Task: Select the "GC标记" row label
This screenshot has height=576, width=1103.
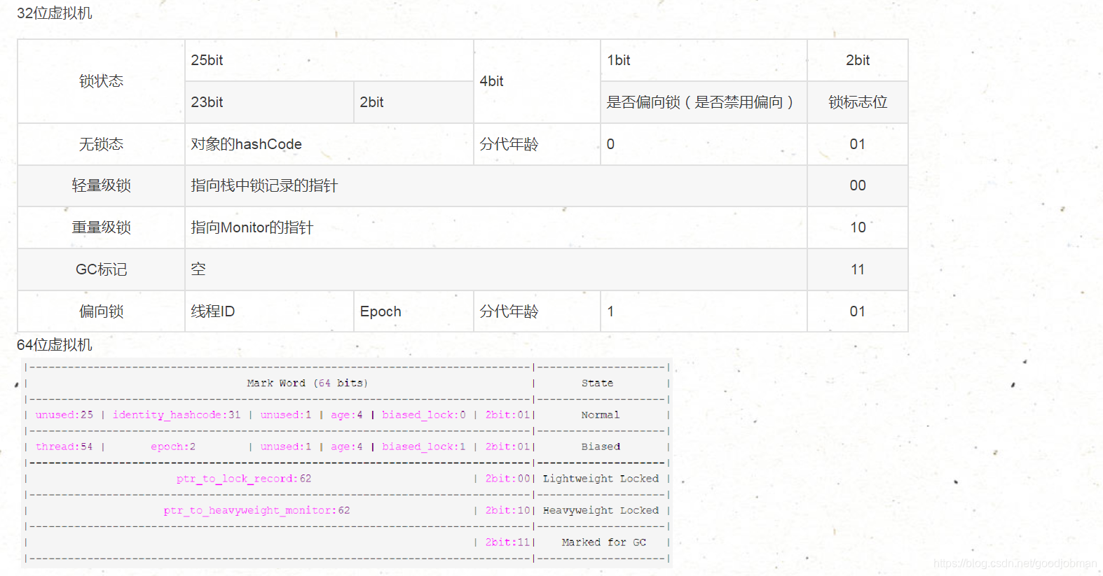Action: (x=101, y=269)
